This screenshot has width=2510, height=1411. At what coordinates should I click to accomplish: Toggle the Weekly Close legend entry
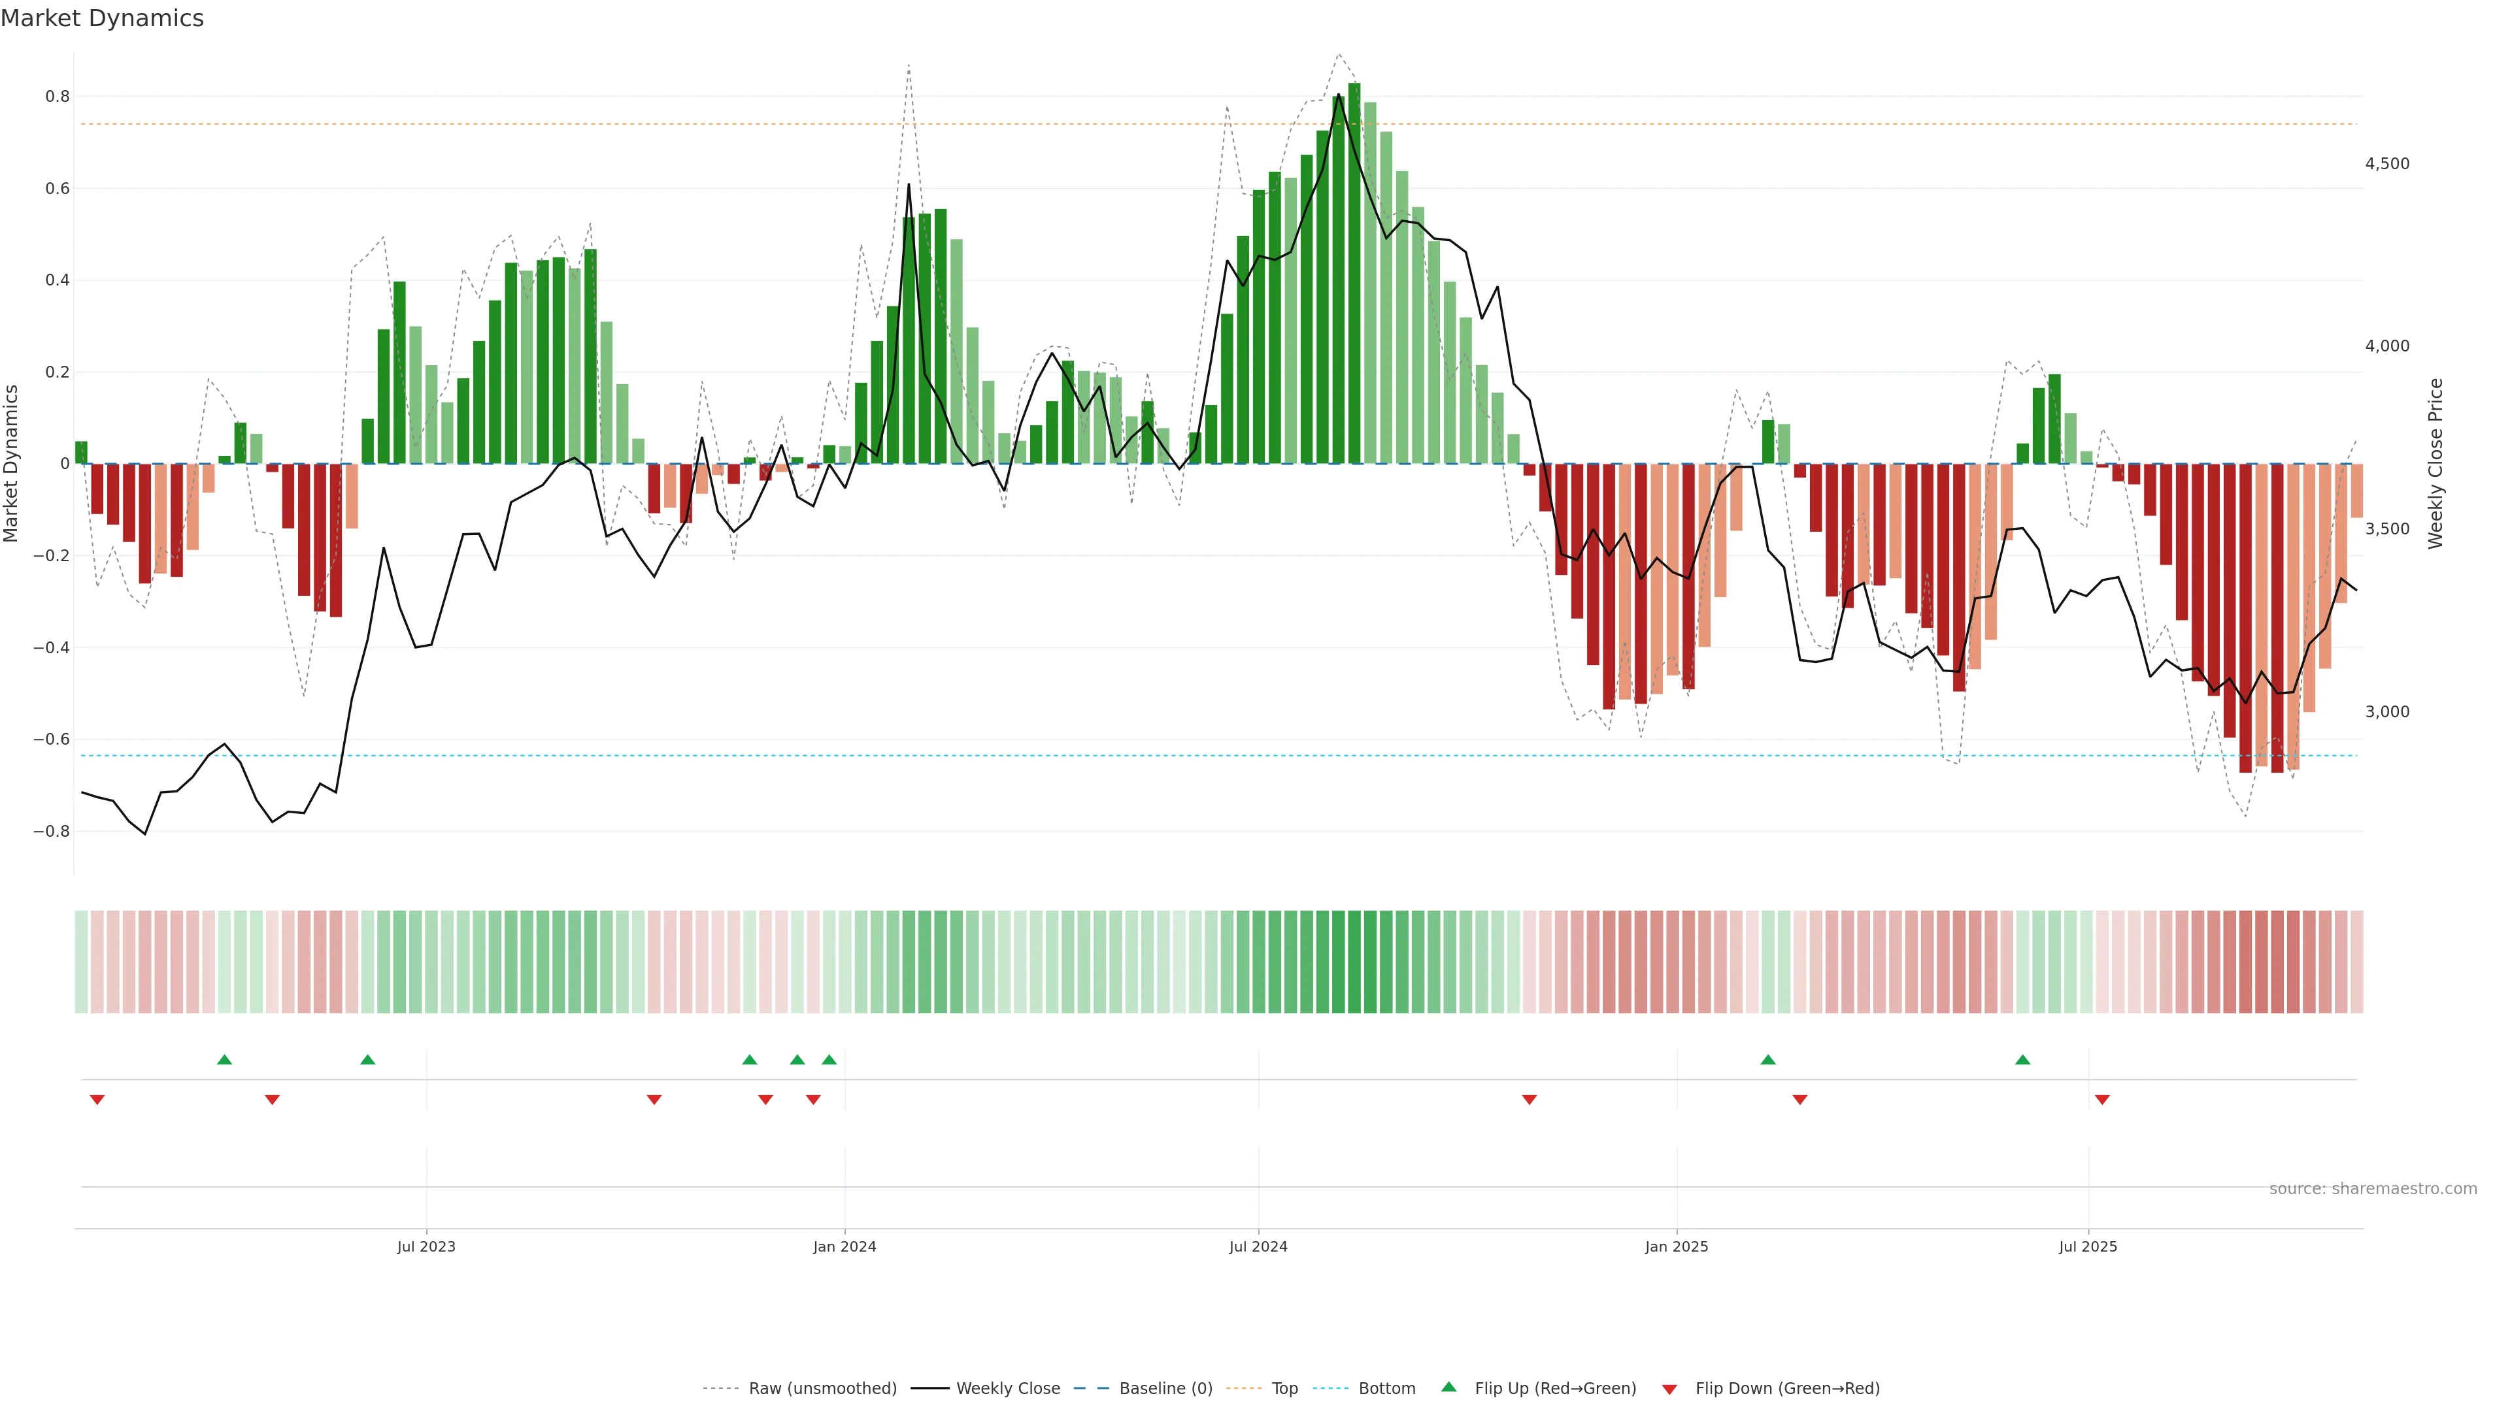pyautogui.click(x=1007, y=1389)
